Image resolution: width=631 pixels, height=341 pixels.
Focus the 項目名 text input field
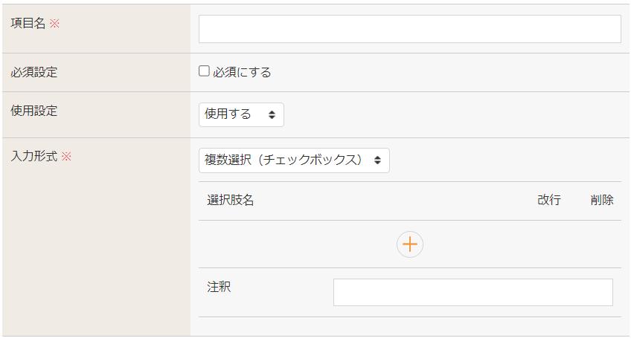(409, 29)
